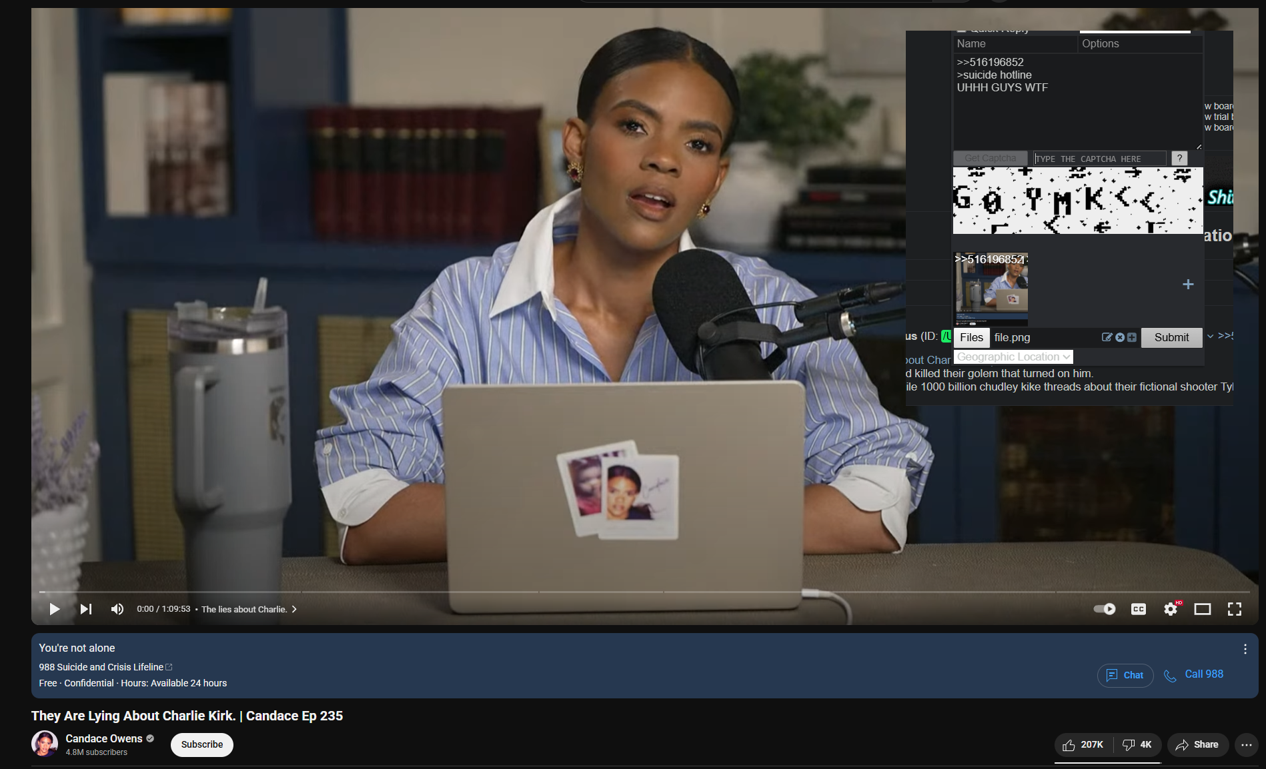Add another file with plus icon
Image resolution: width=1266 pixels, height=769 pixels.
[1188, 285]
